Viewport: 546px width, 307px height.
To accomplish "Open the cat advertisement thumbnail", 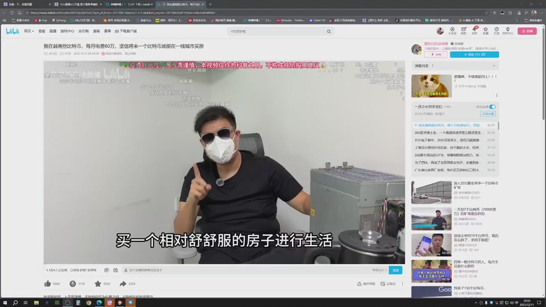I will point(431,86).
